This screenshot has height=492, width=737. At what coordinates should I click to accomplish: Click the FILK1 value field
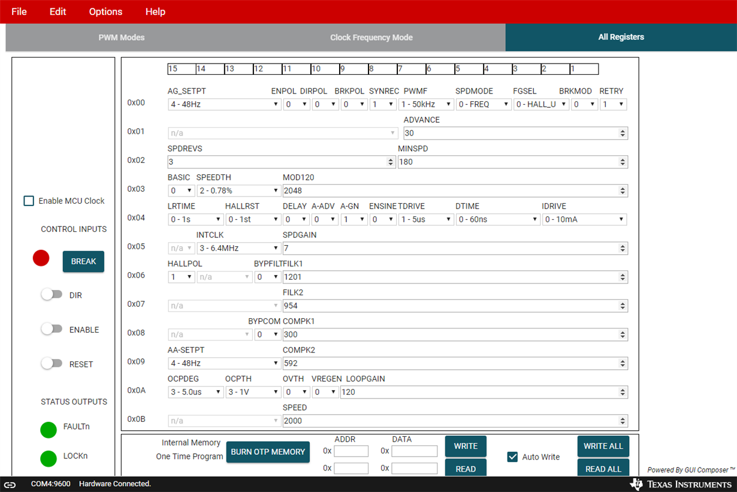click(x=455, y=277)
